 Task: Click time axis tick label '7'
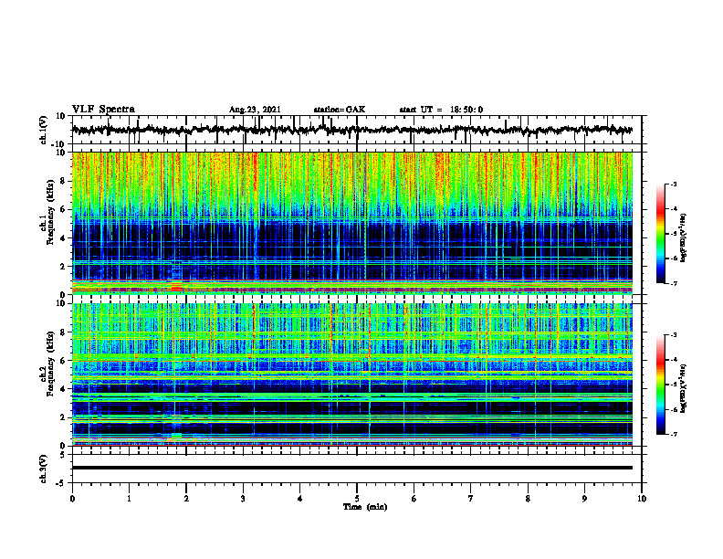(x=471, y=499)
